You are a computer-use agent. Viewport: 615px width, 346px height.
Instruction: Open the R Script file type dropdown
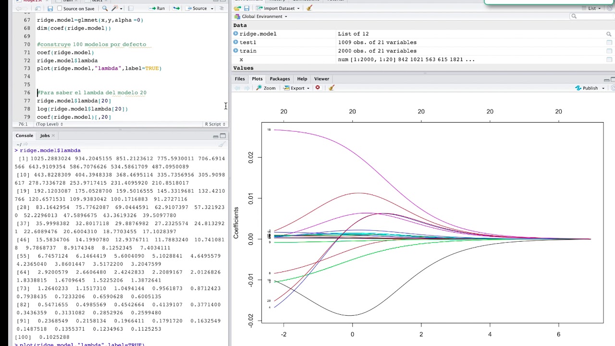point(215,124)
